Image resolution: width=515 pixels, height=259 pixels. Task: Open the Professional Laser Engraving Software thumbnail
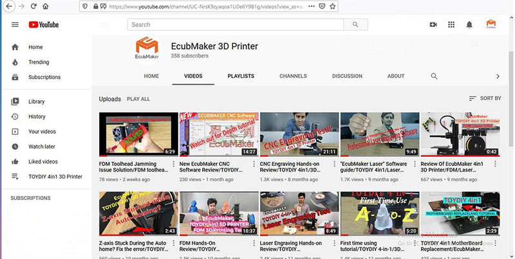[x=380, y=134]
